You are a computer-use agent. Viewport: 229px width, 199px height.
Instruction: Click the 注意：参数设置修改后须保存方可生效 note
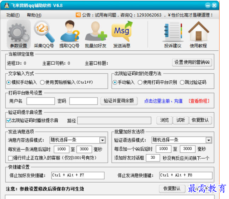[x=45, y=189]
